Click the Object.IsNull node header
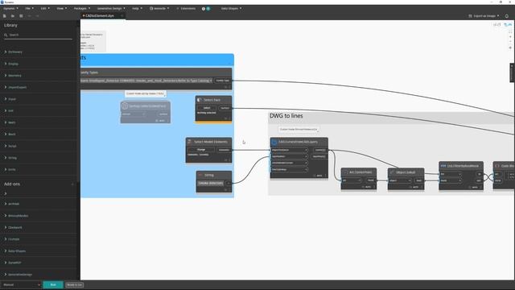The image size is (515, 290). 406,172
